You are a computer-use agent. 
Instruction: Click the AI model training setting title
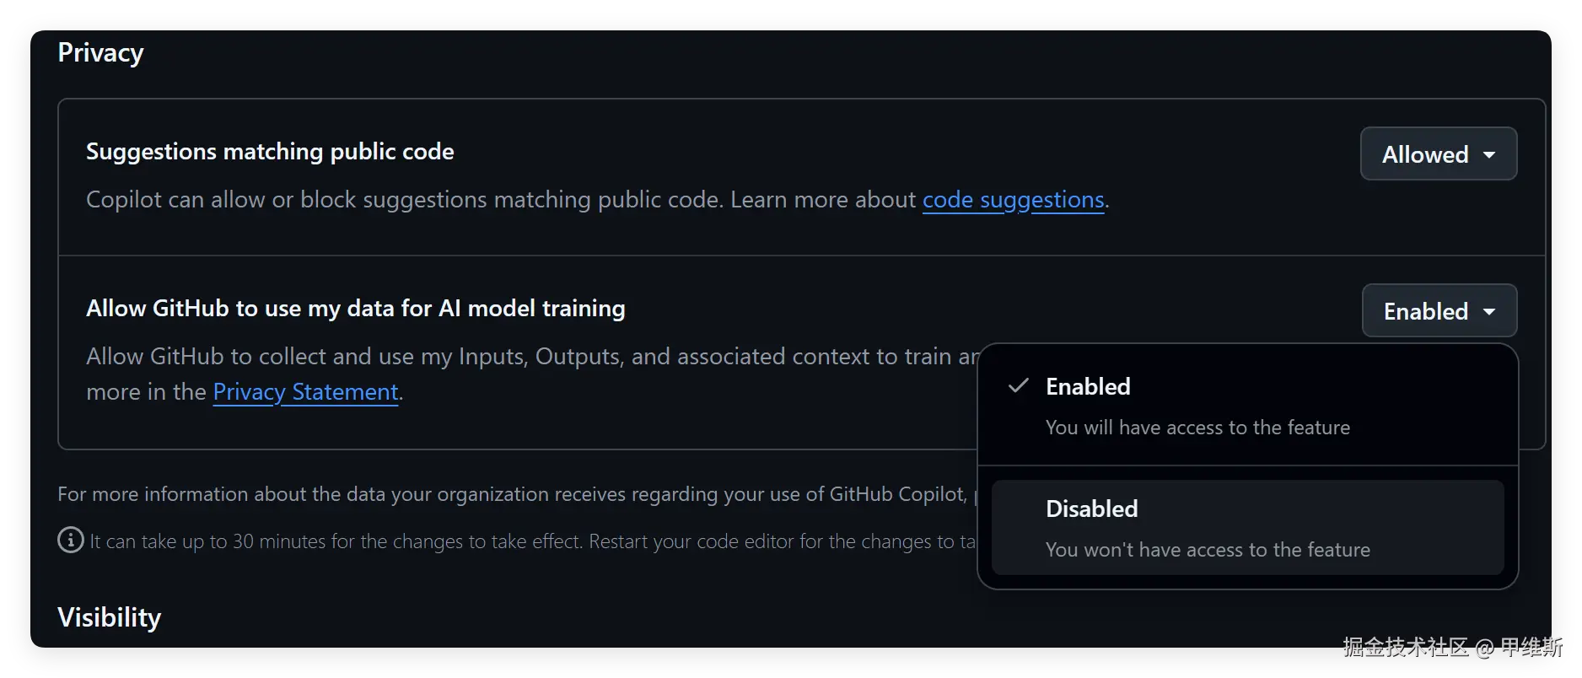click(355, 309)
